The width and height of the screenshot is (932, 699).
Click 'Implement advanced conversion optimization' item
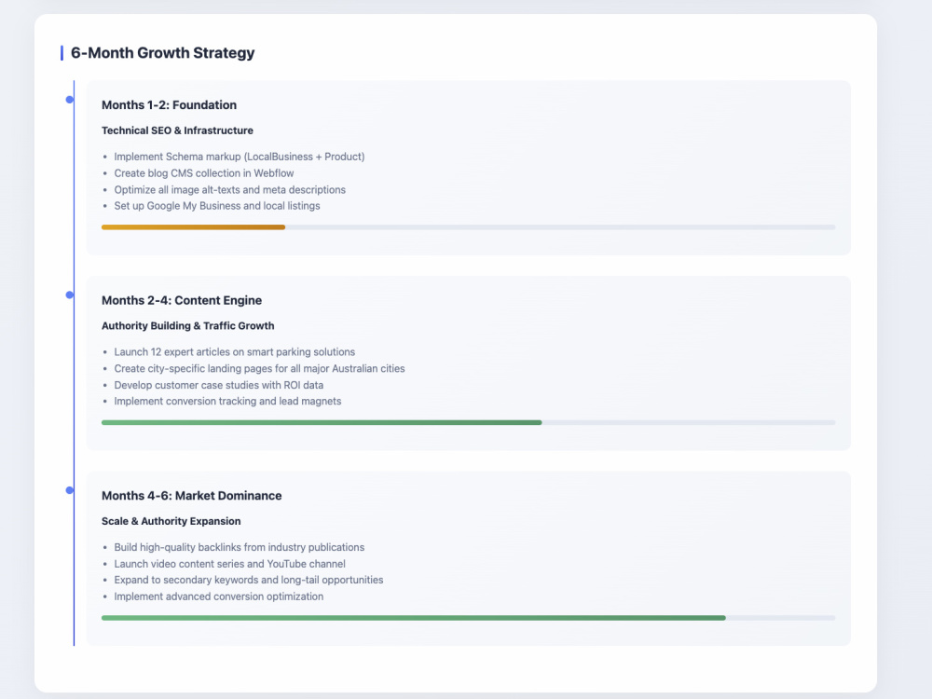(x=219, y=596)
